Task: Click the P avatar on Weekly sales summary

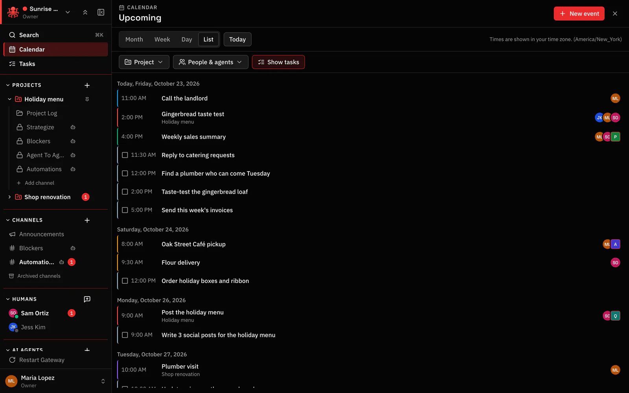Action: click(x=615, y=137)
